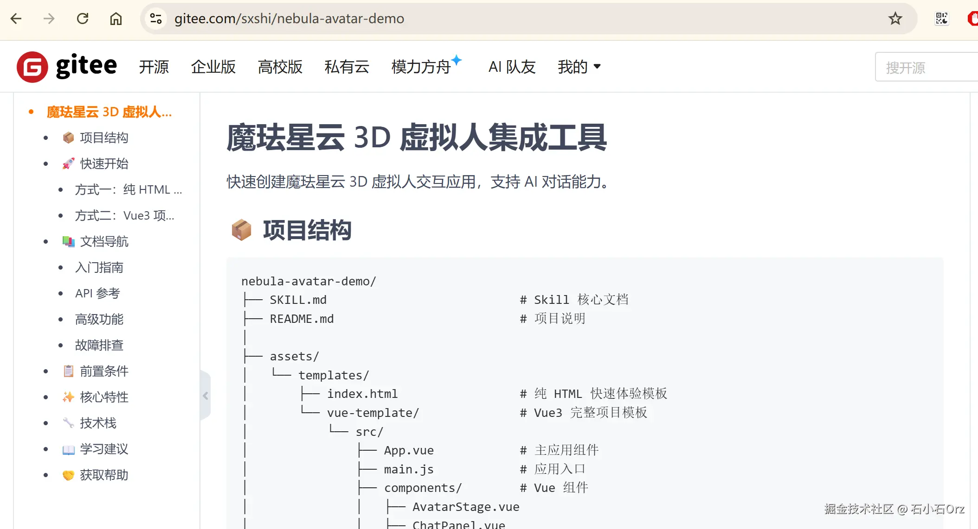The image size is (978, 529).
Task: Jump to 快速开始 in the sidebar
Action: coord(104,164)
